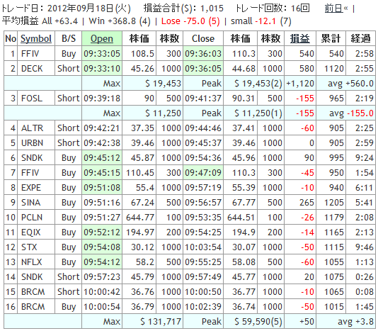Click elapsed time 9:46 for STX
The image size is (378, 331).
[x=360, y=247]
